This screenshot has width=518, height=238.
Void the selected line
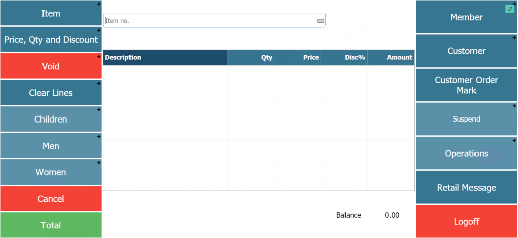tap(51, 66)
